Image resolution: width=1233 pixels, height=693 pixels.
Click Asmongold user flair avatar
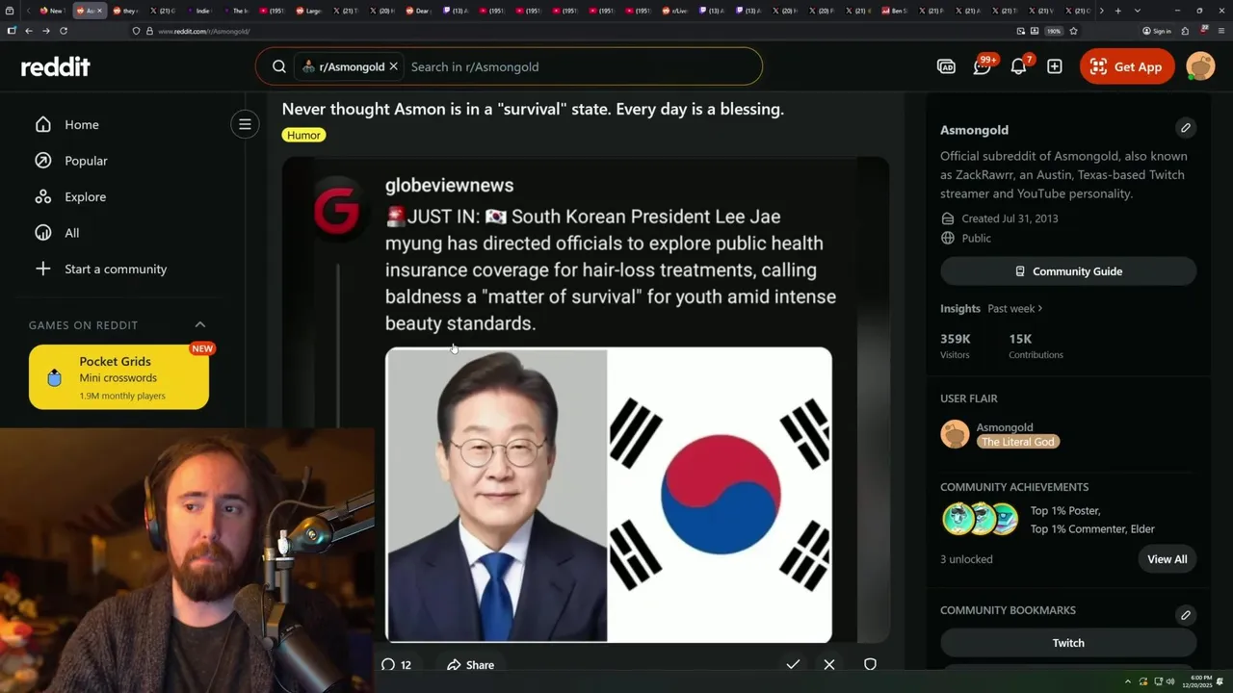click(x=955, y=434)
